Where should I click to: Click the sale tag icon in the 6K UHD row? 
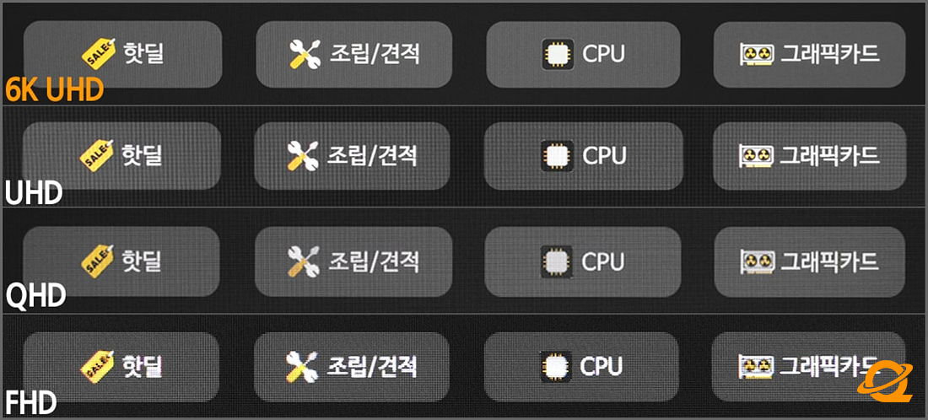[x=97, y=54]
